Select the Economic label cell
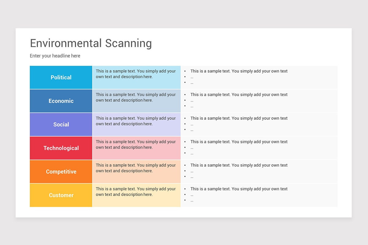This screenshot has width=368, height=245. pos(61,101)
